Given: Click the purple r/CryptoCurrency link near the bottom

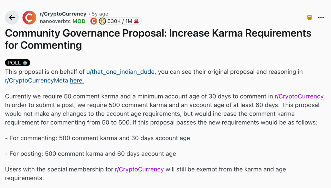Looking at the screenshot, I should point(139,169).
